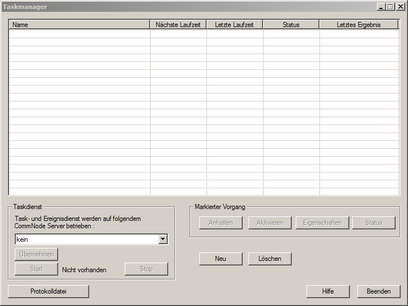This screenshot has width=408, height=306.
Task: Click the Start button in Taskdienst
Action: tap(36, 269)
